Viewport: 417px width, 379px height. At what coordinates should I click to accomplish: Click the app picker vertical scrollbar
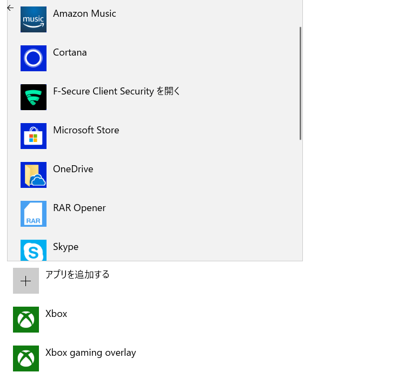click(x=301, y=83)
